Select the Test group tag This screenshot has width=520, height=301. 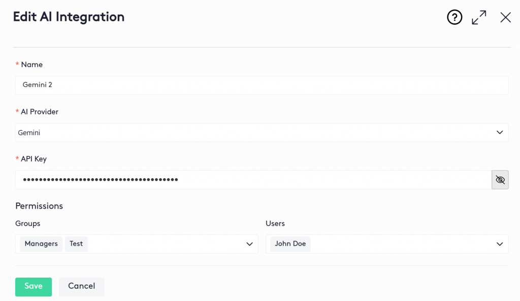76,244
